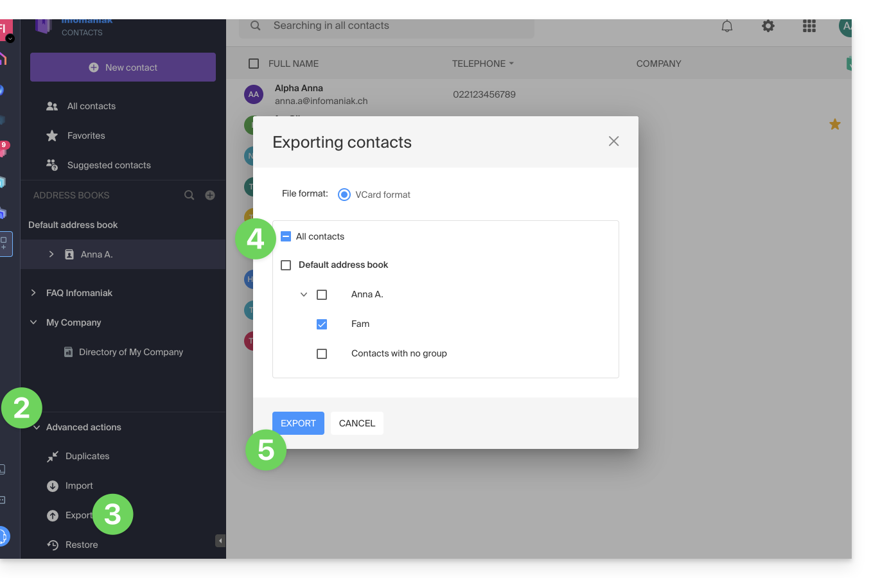
Task: Close the Exporting contacts dialog
Action: coord(613,141)
